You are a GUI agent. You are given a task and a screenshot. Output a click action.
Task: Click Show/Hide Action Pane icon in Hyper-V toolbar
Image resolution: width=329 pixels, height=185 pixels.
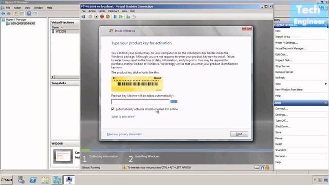[x=35, y=14]
